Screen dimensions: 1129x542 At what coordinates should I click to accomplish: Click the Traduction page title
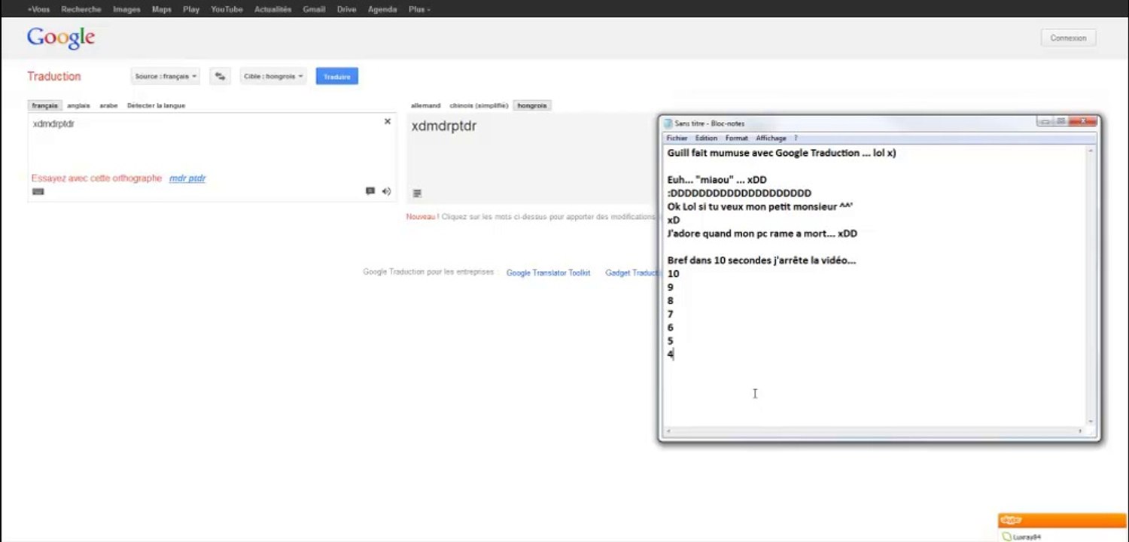coord(53,76)
